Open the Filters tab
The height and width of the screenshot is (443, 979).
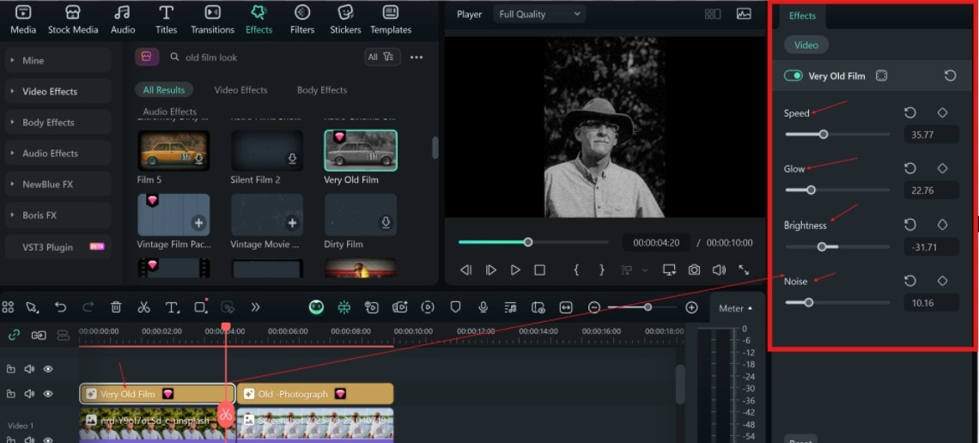[302, 20]
